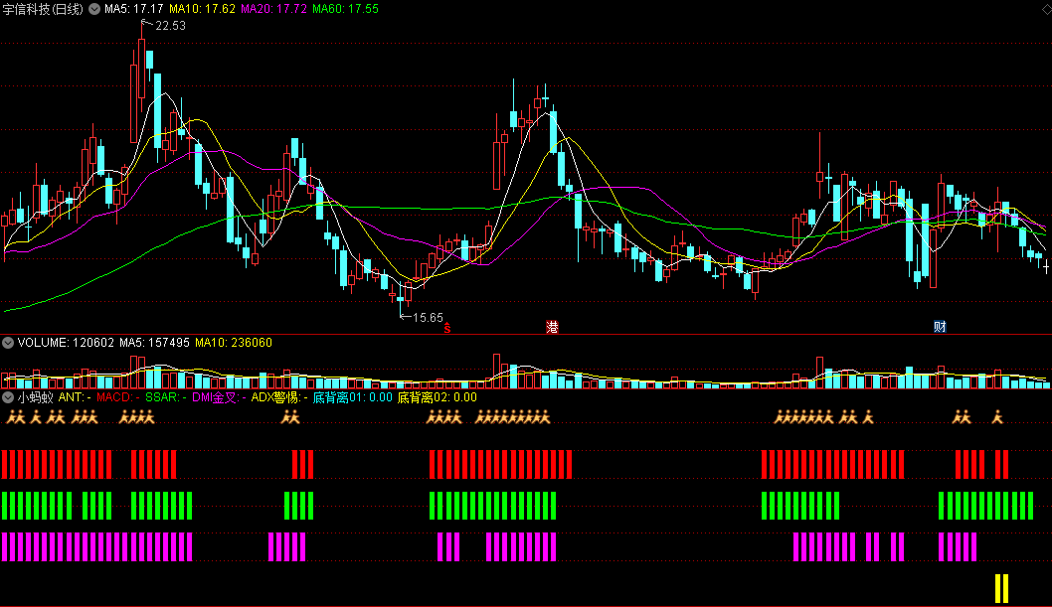Click the DMI金叉 indicator label
The height and width of the screenshot is (607, 1052).
[219, 397]
